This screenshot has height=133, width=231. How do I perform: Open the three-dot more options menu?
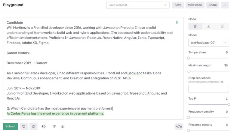225,5
